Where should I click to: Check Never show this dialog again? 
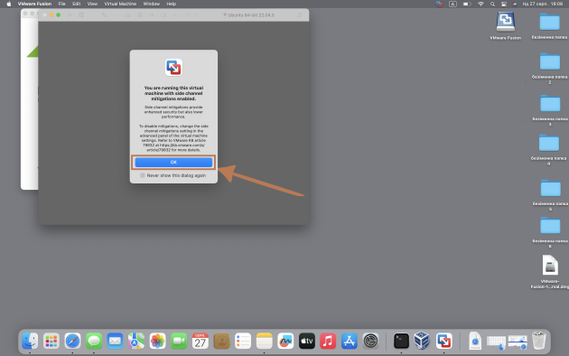[x=143, y=175]
